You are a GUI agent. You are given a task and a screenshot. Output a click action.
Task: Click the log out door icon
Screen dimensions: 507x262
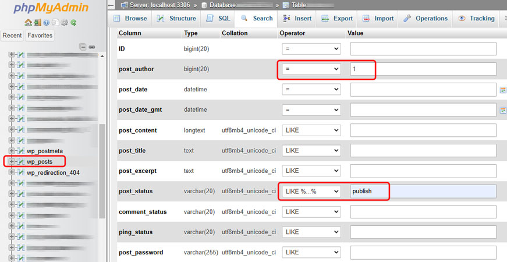click(37, 23)
